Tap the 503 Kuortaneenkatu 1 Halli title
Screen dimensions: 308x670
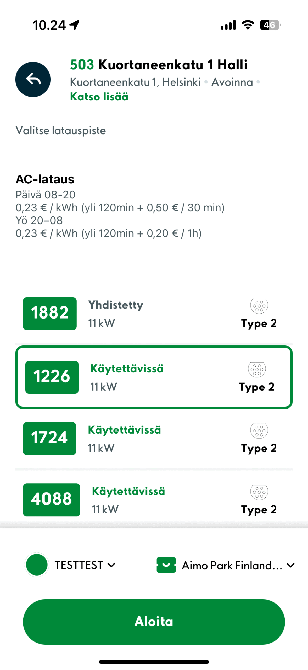tap(159, 65)
